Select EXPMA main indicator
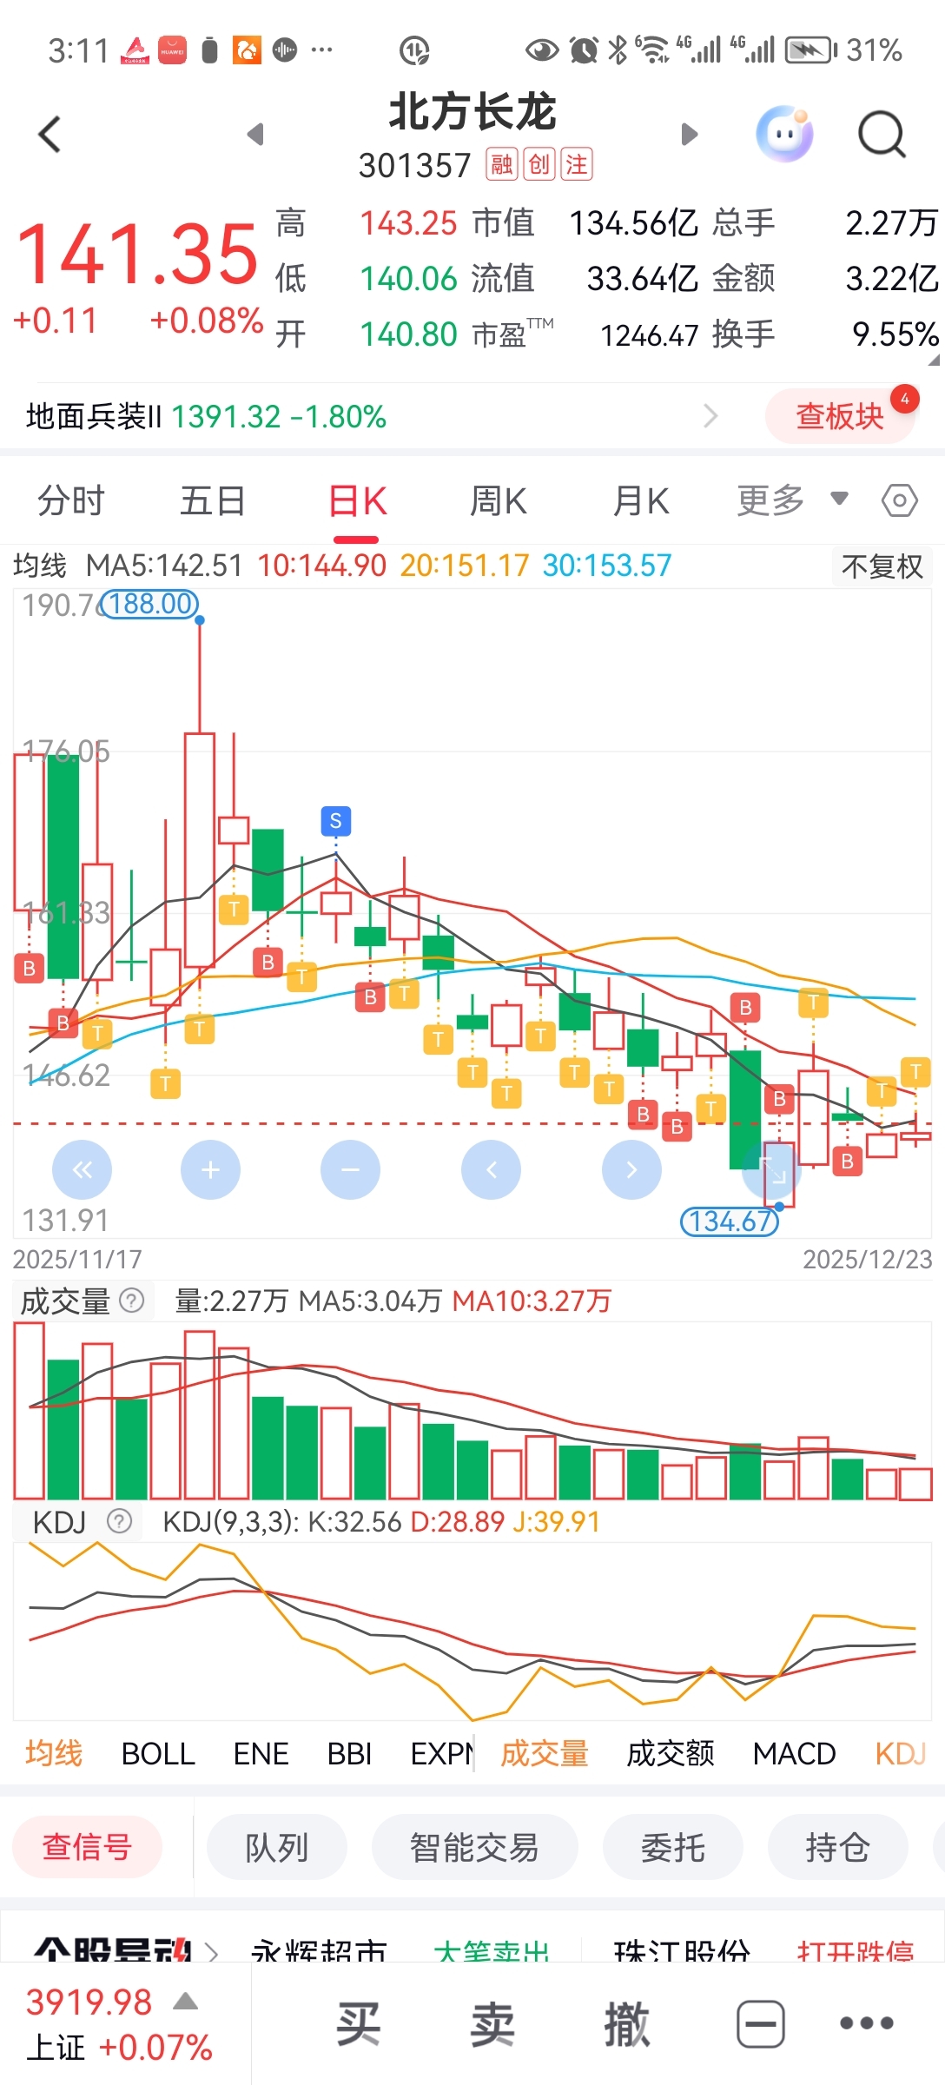This screenshot has width=945, height=2085. tap(441, 1753)
